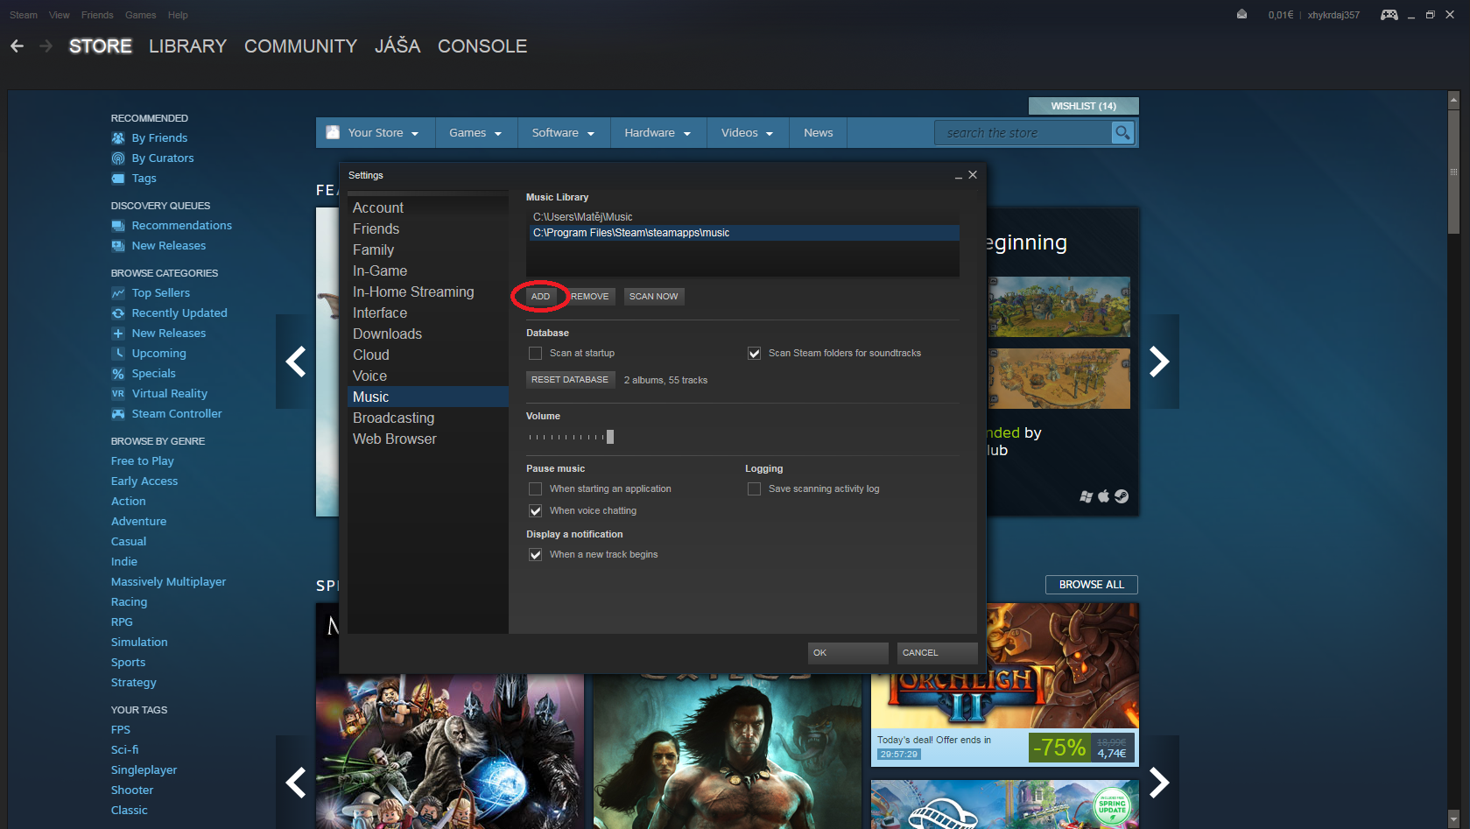Show next featured item arrow
The width and height of the screenshot is (1470, 829).
tap(1159, 362)
